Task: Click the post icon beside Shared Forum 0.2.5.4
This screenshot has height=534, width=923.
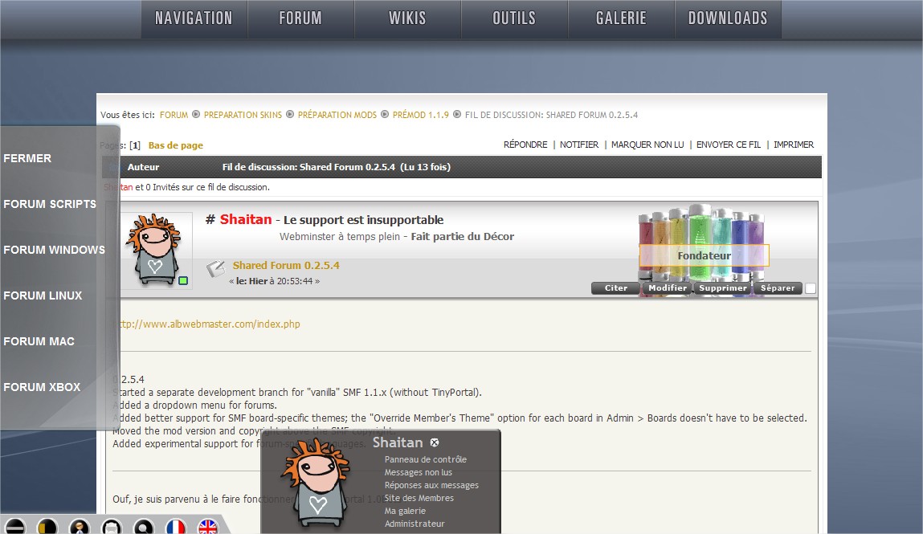Action: pos(215,268)
